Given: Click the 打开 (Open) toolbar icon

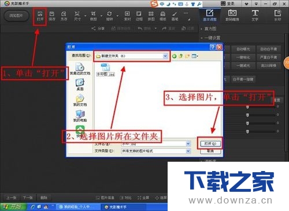Looking at the screenshot, I should point(40,16).
